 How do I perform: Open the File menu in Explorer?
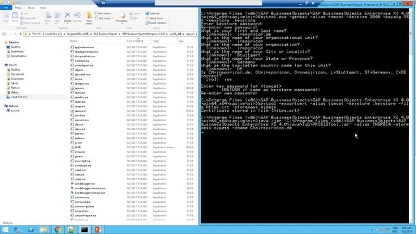click(6, 8)
